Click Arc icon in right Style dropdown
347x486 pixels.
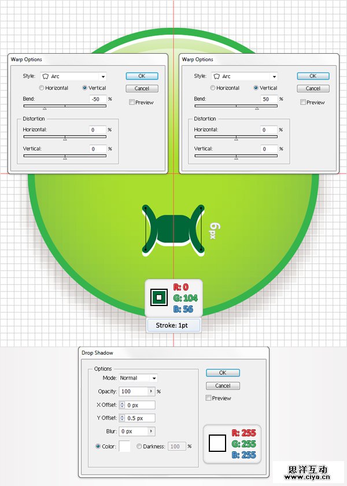[216, 76]
